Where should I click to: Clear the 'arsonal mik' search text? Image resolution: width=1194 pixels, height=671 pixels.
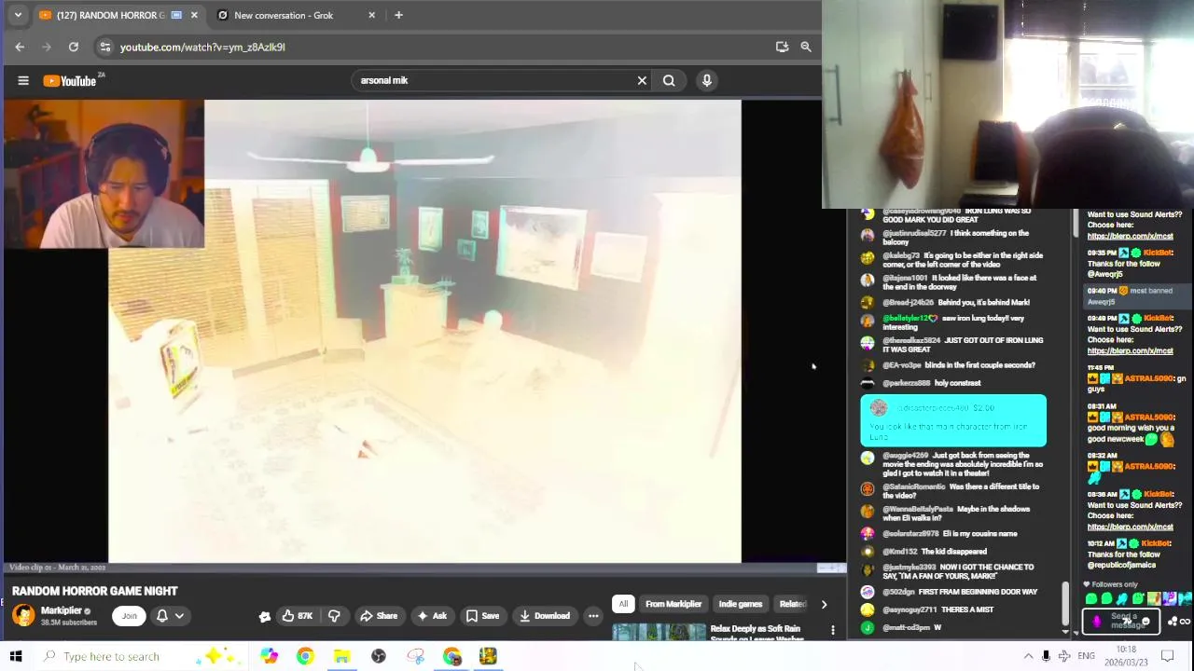(642, 80)
